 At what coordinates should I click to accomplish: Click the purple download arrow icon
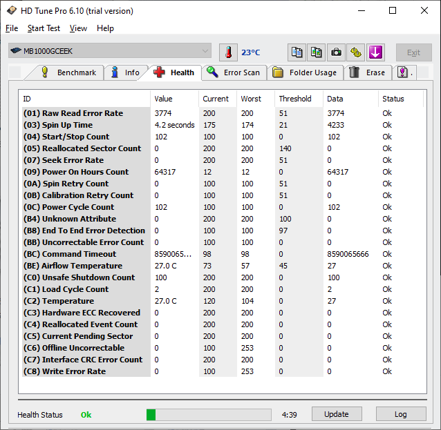[375, 52]
